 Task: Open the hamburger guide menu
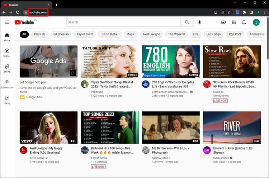click(x=7, y=22)
